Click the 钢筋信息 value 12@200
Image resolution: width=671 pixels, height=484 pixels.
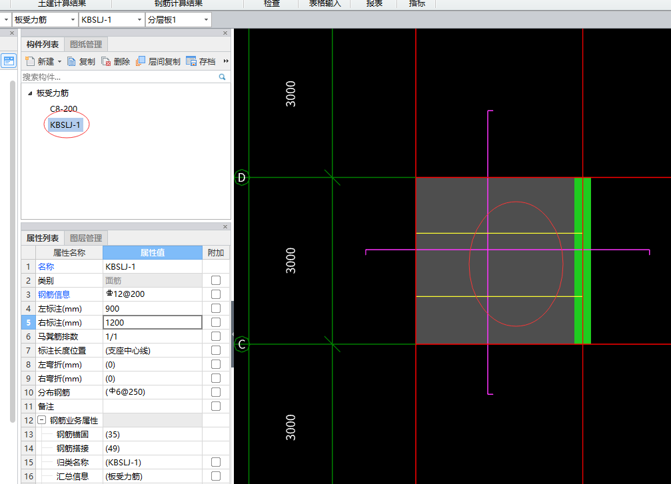click(153, 294)
